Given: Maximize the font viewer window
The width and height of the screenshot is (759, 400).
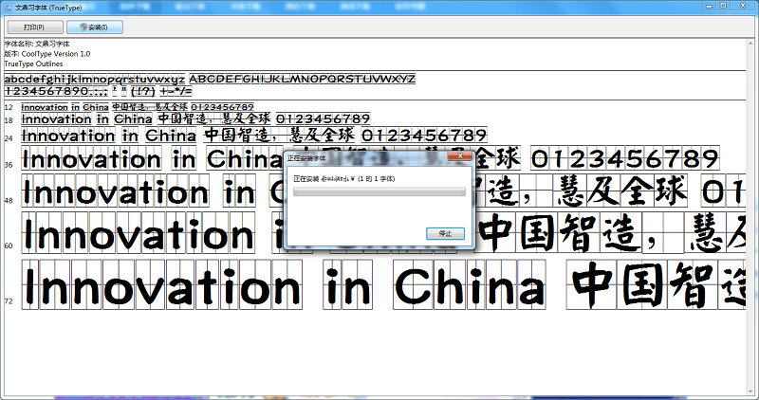Looking at the screenshot, I should coord(723,6).
